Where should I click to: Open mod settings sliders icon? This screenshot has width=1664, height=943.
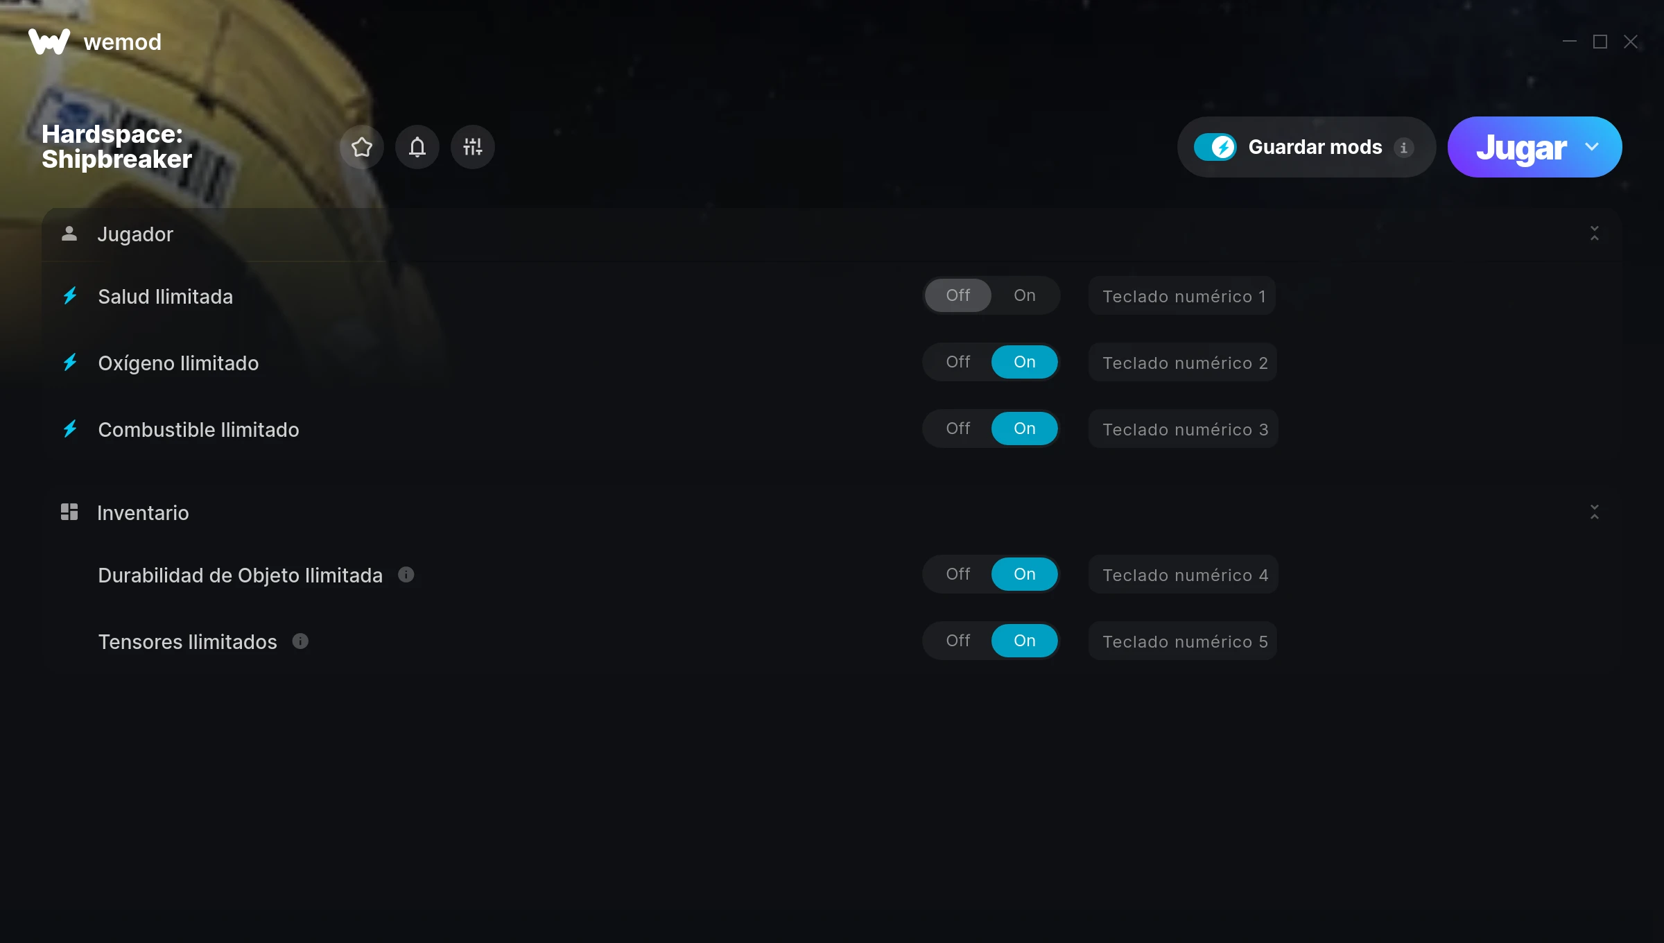473,147
